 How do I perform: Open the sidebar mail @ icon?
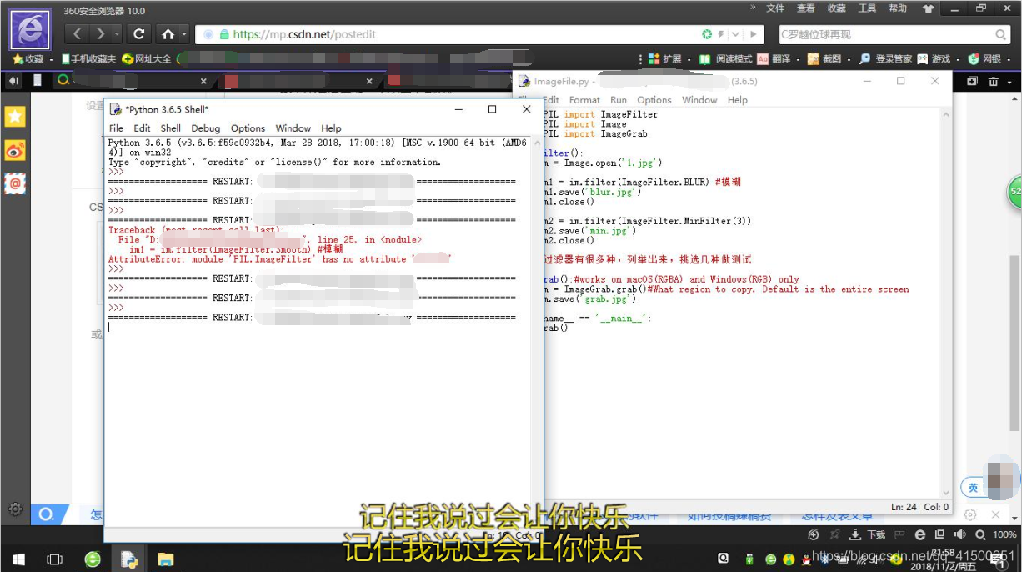coord(15,183)
